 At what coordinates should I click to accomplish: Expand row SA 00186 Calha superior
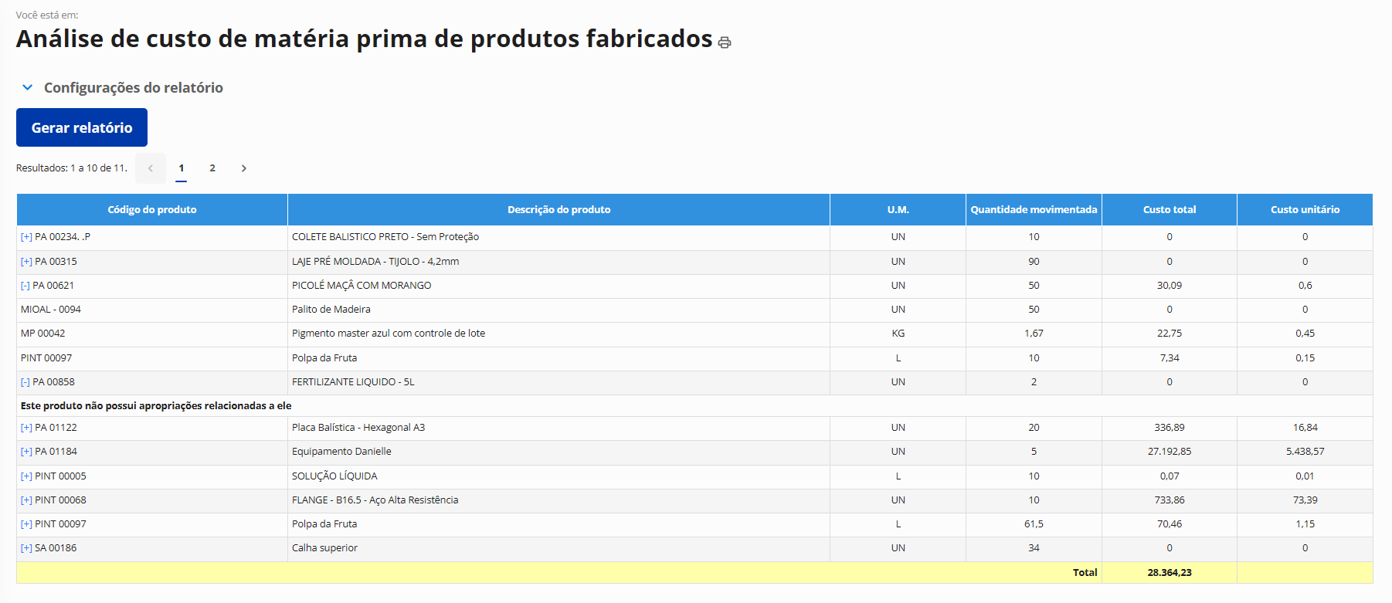click(x=26, y=548)
